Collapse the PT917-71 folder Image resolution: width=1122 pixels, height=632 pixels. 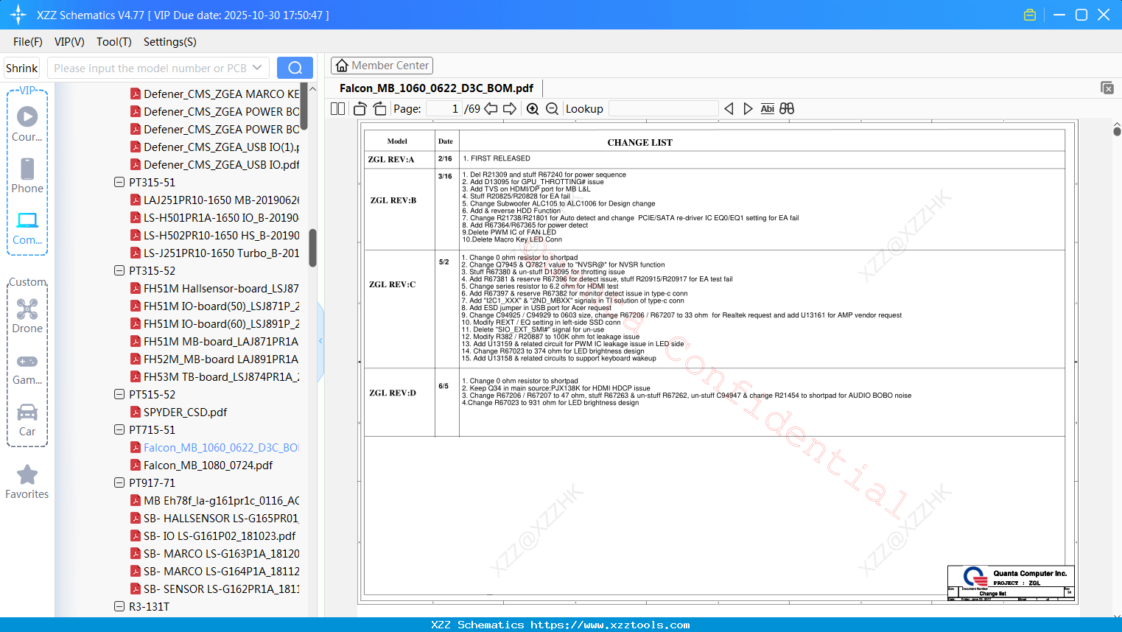point(119,482)
